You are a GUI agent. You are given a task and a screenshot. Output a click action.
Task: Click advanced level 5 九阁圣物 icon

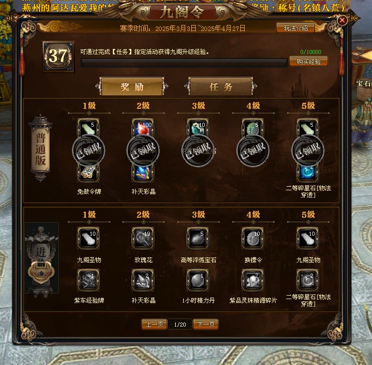pos(308,238)
